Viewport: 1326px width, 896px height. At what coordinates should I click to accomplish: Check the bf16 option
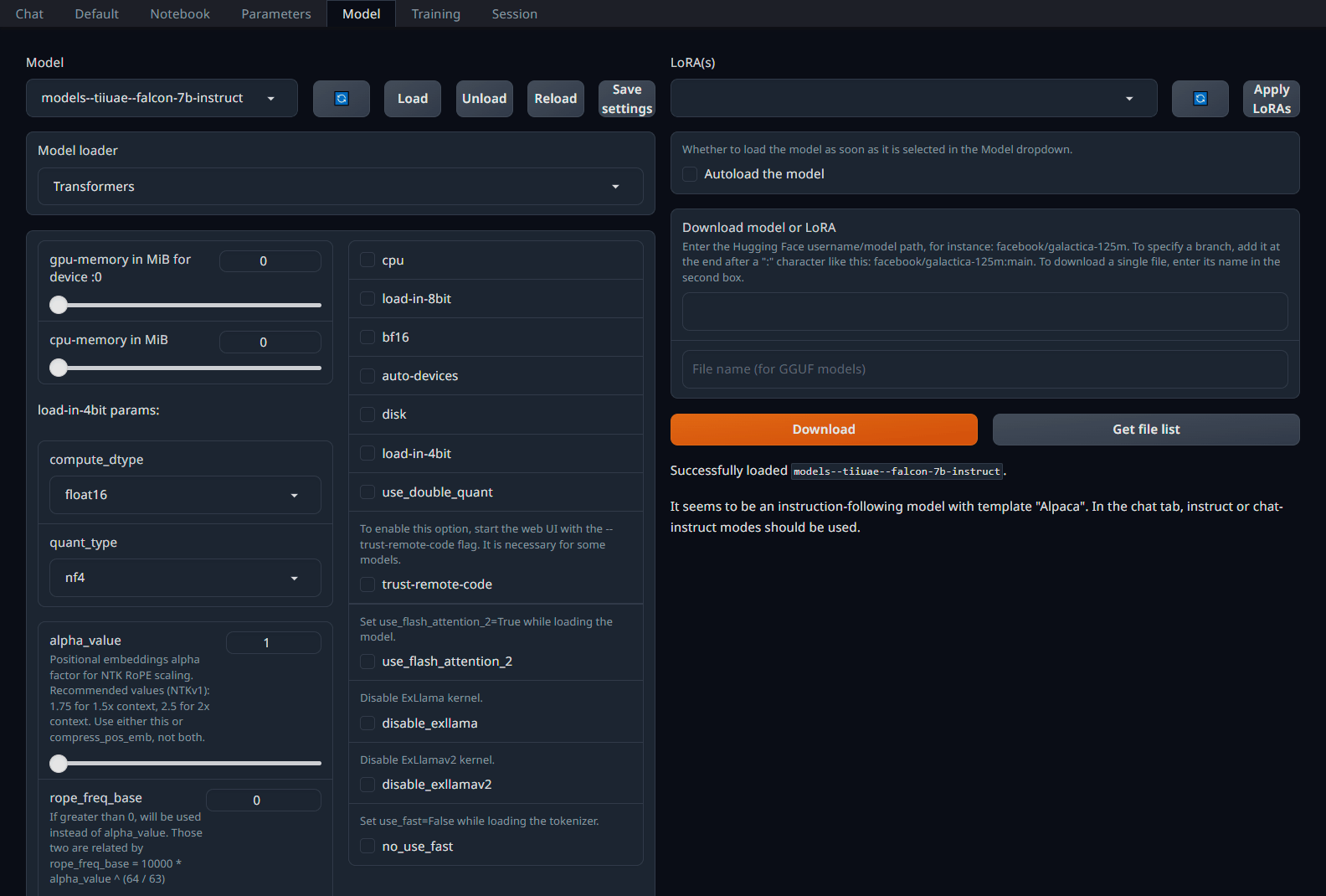pos(367,337)
